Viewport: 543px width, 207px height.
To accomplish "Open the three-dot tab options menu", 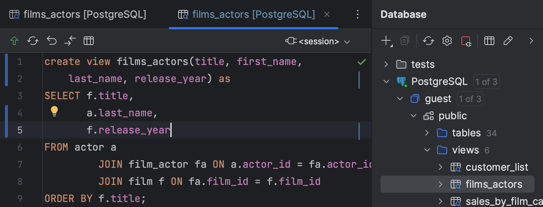I will [357, 14].
